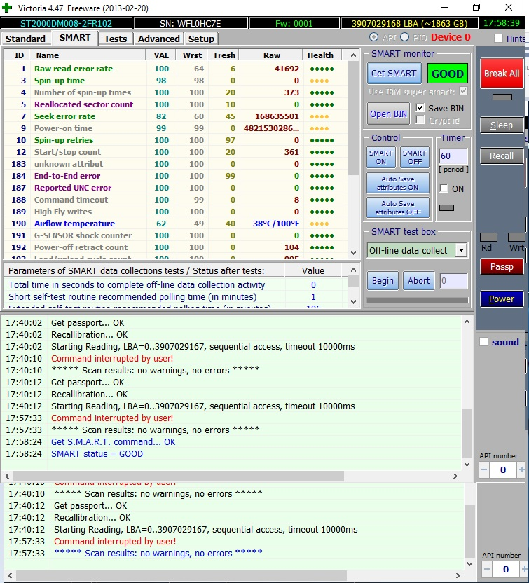Click the log horizontal scroll left arrow
529x583 pixels.
(x=7, y=476)
